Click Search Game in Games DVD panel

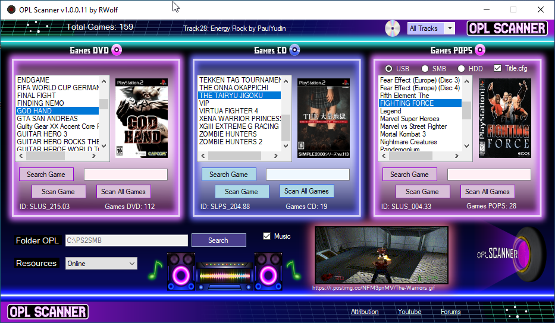point(46,175)
